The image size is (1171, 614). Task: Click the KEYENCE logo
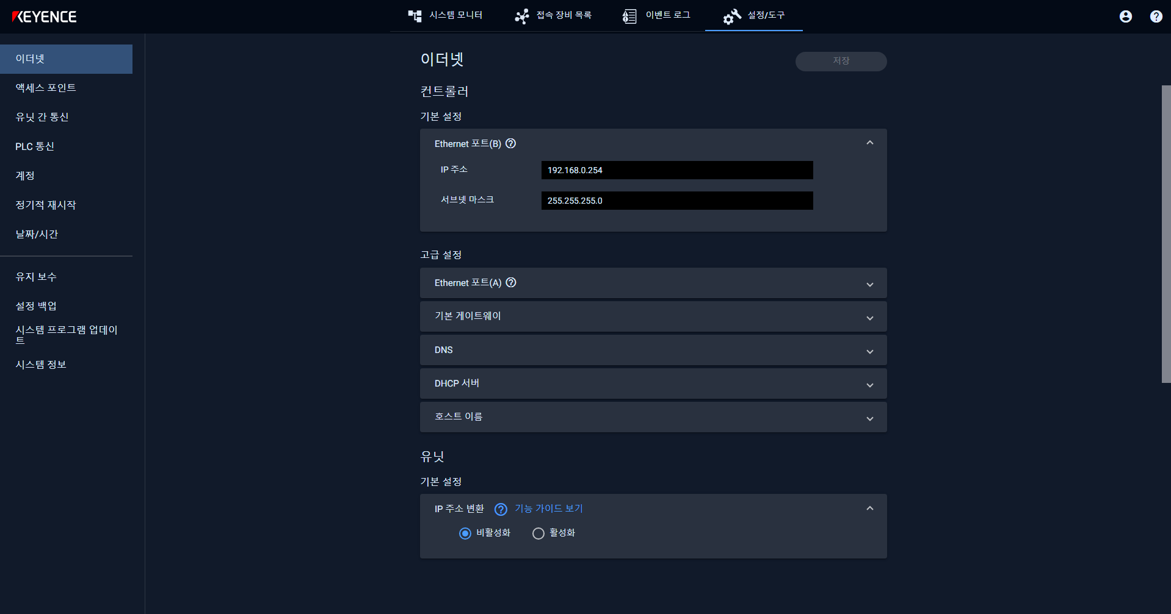pos(45,16)
